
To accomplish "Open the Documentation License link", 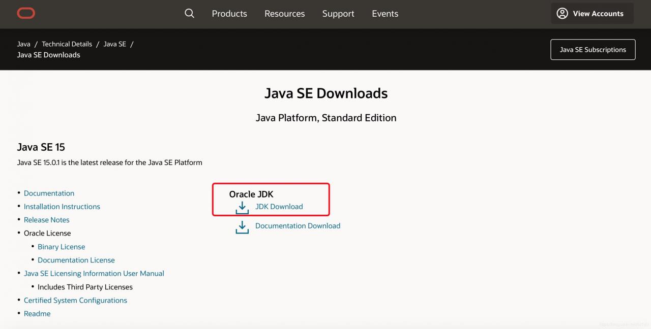I will click(x=76, y=260).
